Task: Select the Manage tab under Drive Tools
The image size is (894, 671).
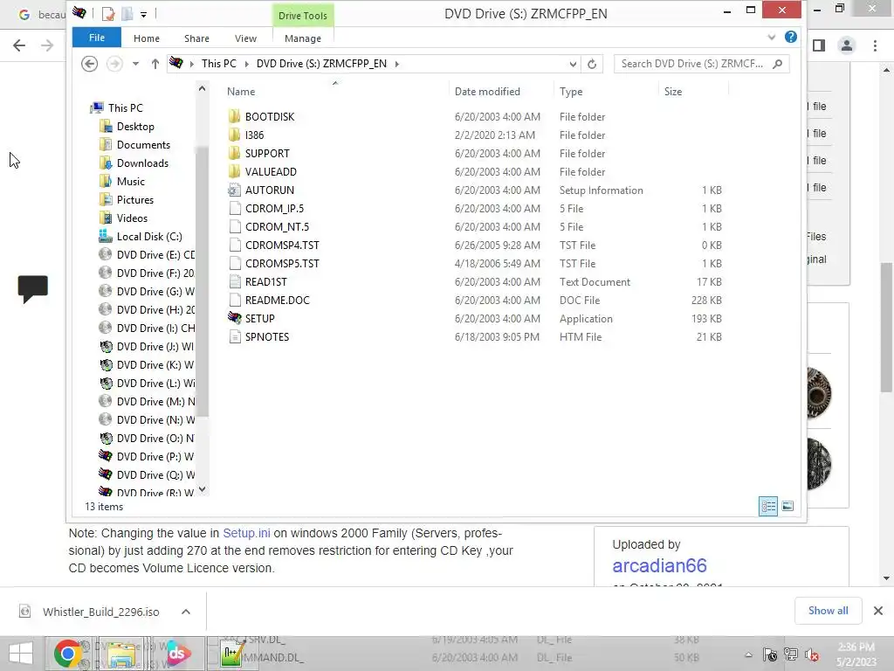Action: click(x=303, y=38)
